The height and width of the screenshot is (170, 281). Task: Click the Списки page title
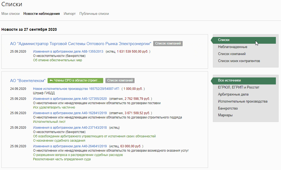[x=12, y=4]
